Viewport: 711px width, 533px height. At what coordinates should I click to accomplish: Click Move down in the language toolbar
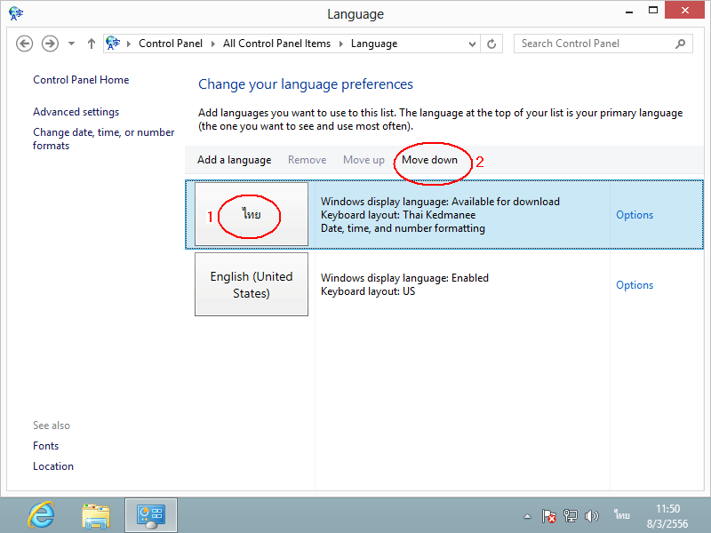pyautogui.click(x=429, y=160)
